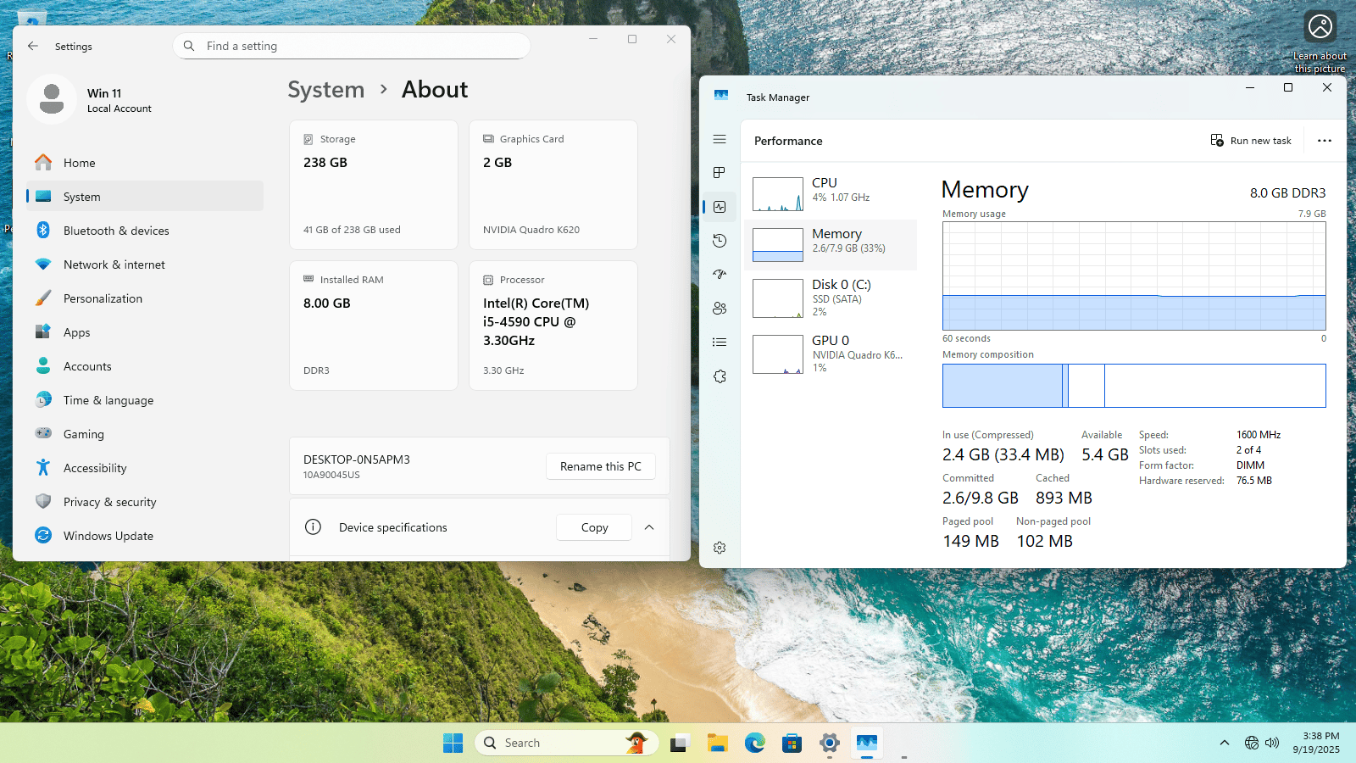The image size is (1356, 763).
Task: Show hidden system tray icons
Action: [1224, 743]
